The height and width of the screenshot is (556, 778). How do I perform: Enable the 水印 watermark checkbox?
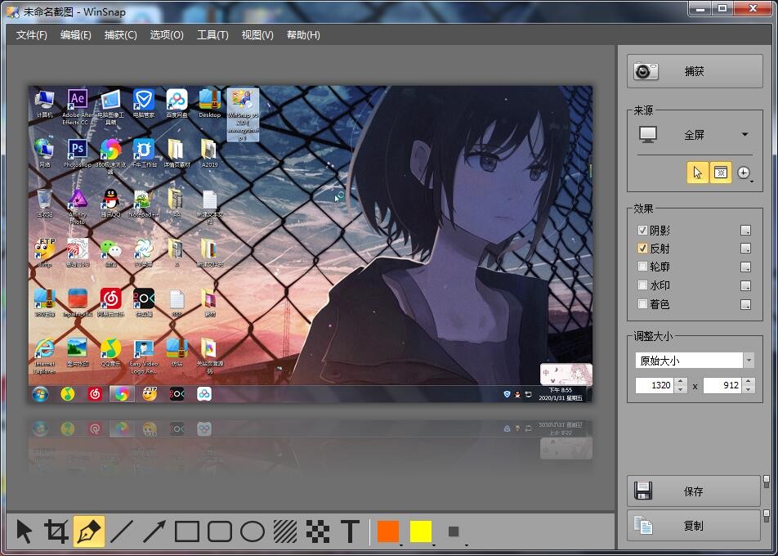pos(642,286)
